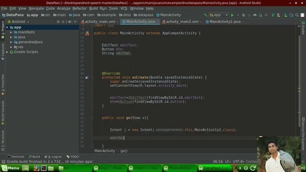Expand the java folder in tree
Image resolution: width=306 pixels, height=172 pixels.
click(11, 37)
